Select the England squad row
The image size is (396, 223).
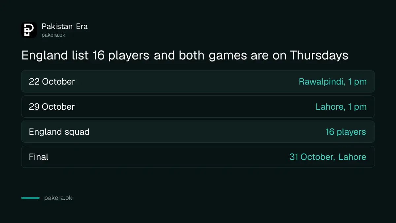pos(198,131)
